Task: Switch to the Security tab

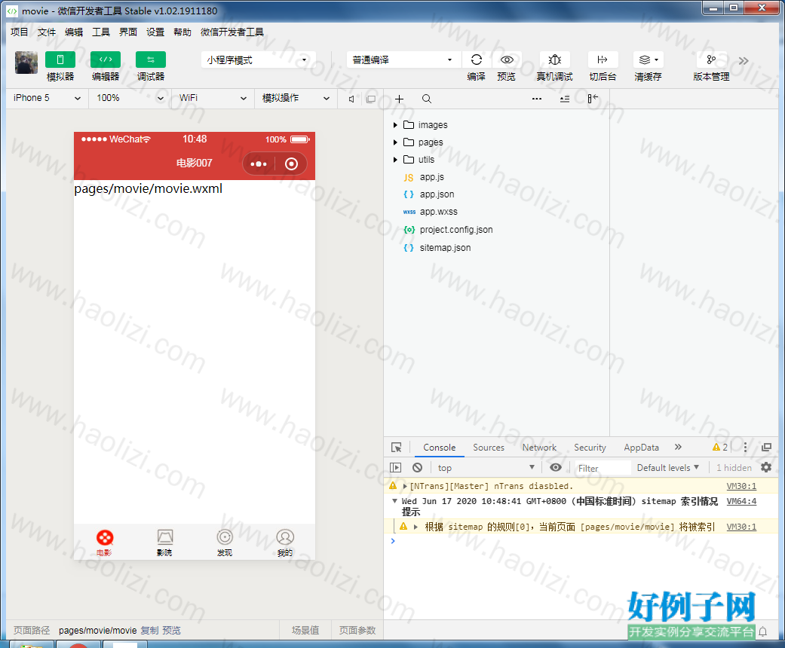Action: (590, 448)
